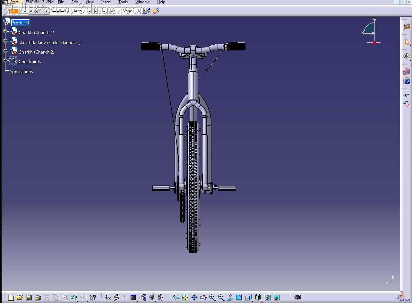Viewport: 412px width, 303px height.
Task: Open the Insert menu
Action: pyautogui.click(x=106, y=2)
